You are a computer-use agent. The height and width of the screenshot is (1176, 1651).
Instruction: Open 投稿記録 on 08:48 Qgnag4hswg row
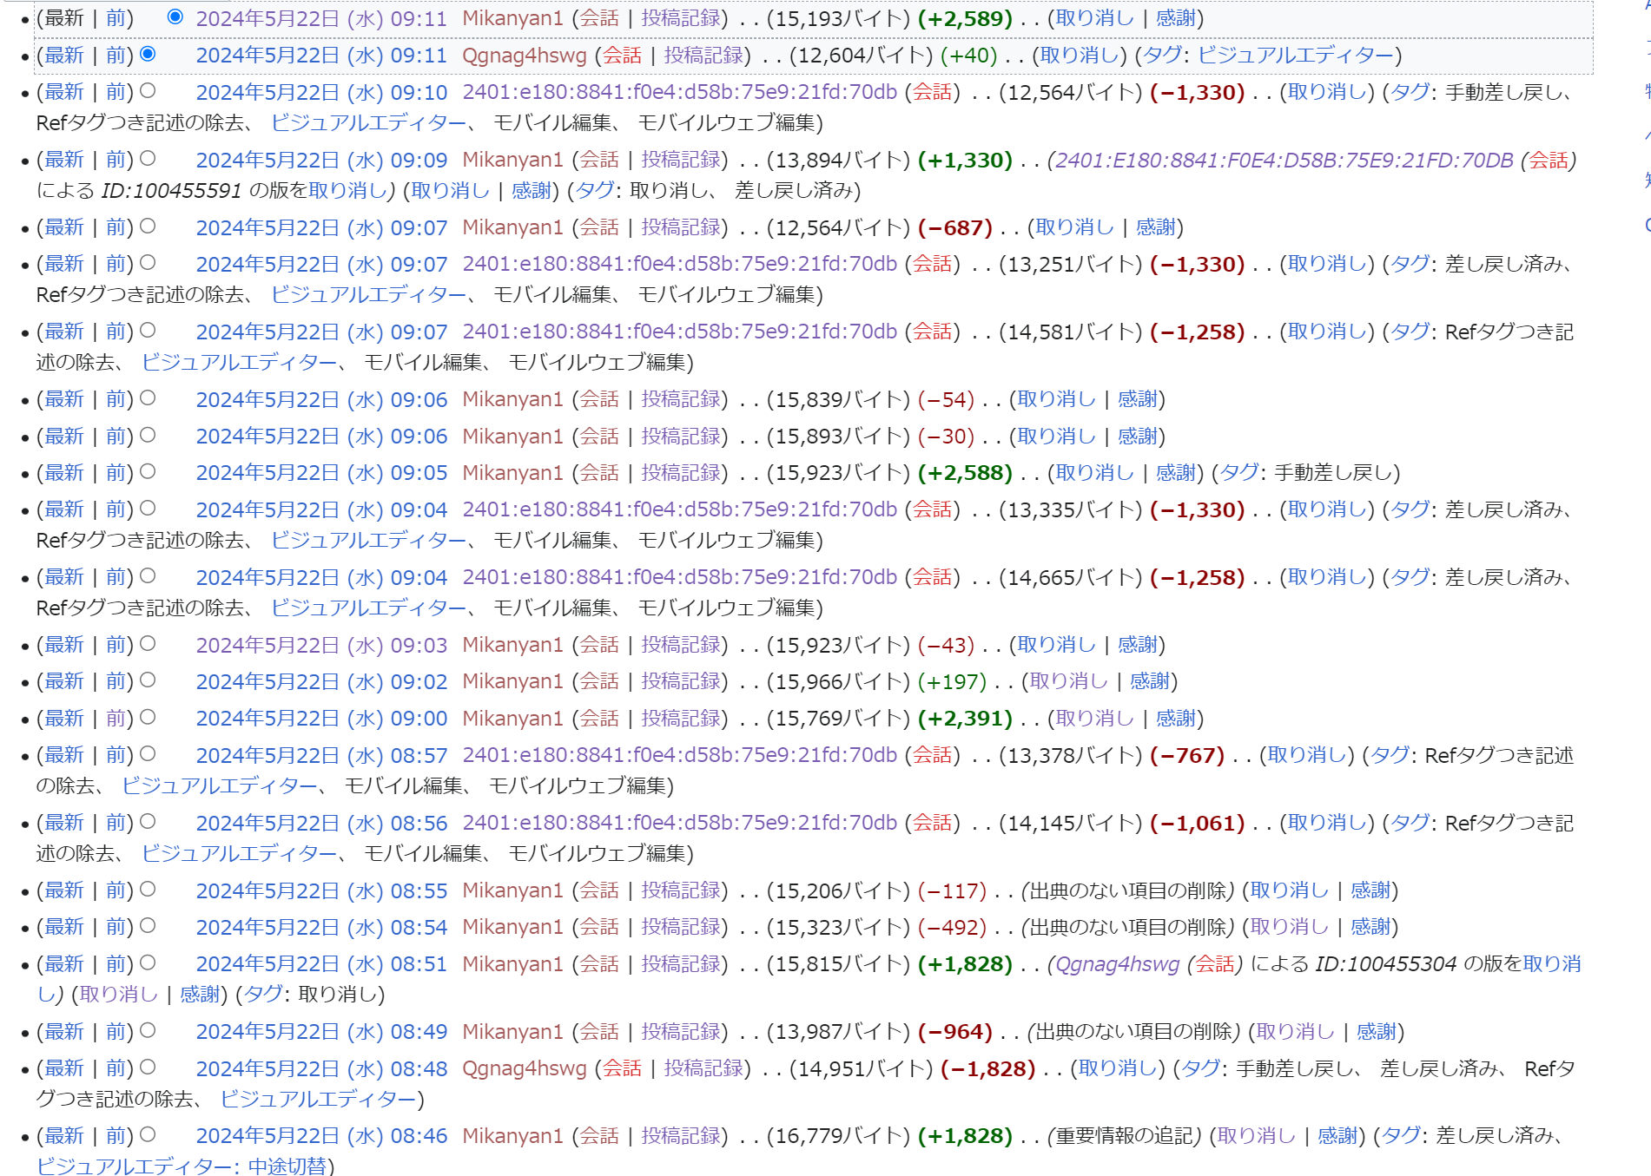[x=703, y=1068]
